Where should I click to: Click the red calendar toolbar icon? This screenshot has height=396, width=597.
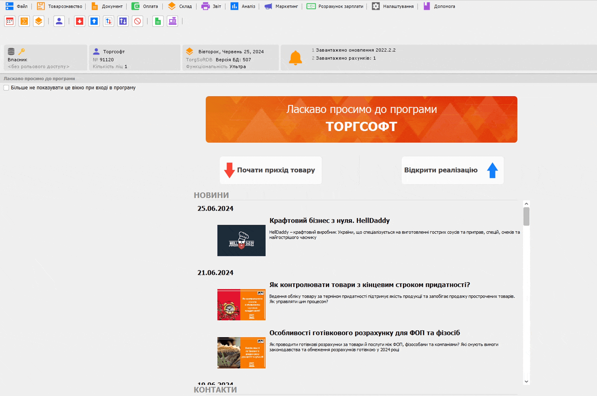(x=10, y=21)
